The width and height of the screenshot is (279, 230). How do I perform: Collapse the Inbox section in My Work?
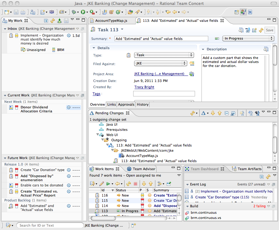click(x=5, y=29)
